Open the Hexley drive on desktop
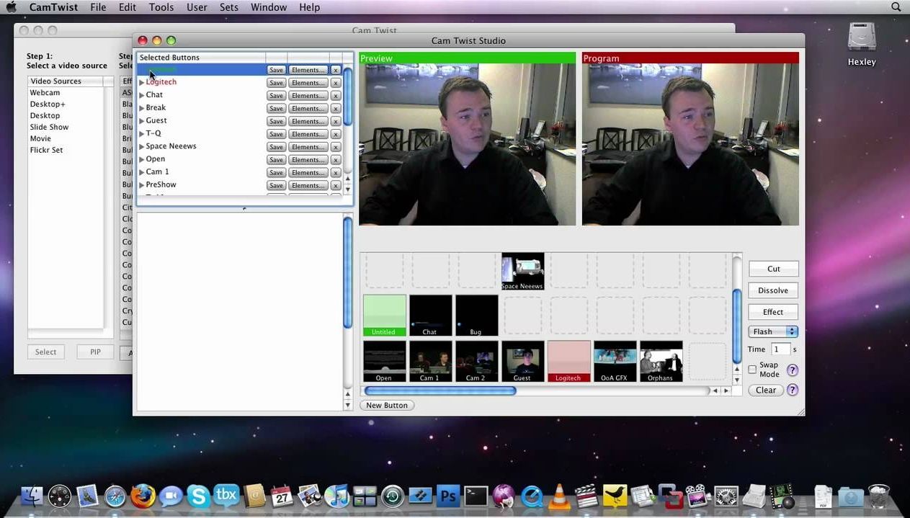The image size is (910, 518). pos(862,43)
